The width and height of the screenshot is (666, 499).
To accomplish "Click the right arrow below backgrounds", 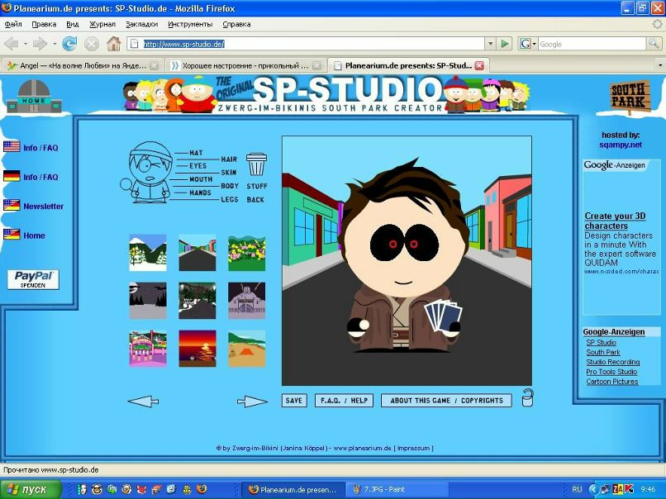I will 252,402.
